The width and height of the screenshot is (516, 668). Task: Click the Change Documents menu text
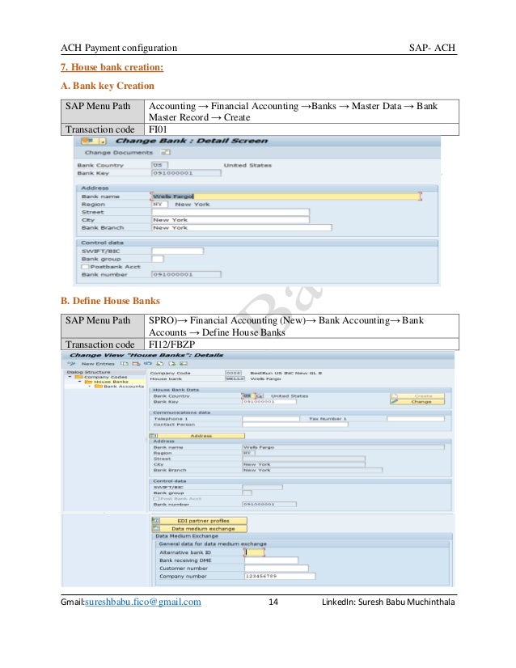118,153
